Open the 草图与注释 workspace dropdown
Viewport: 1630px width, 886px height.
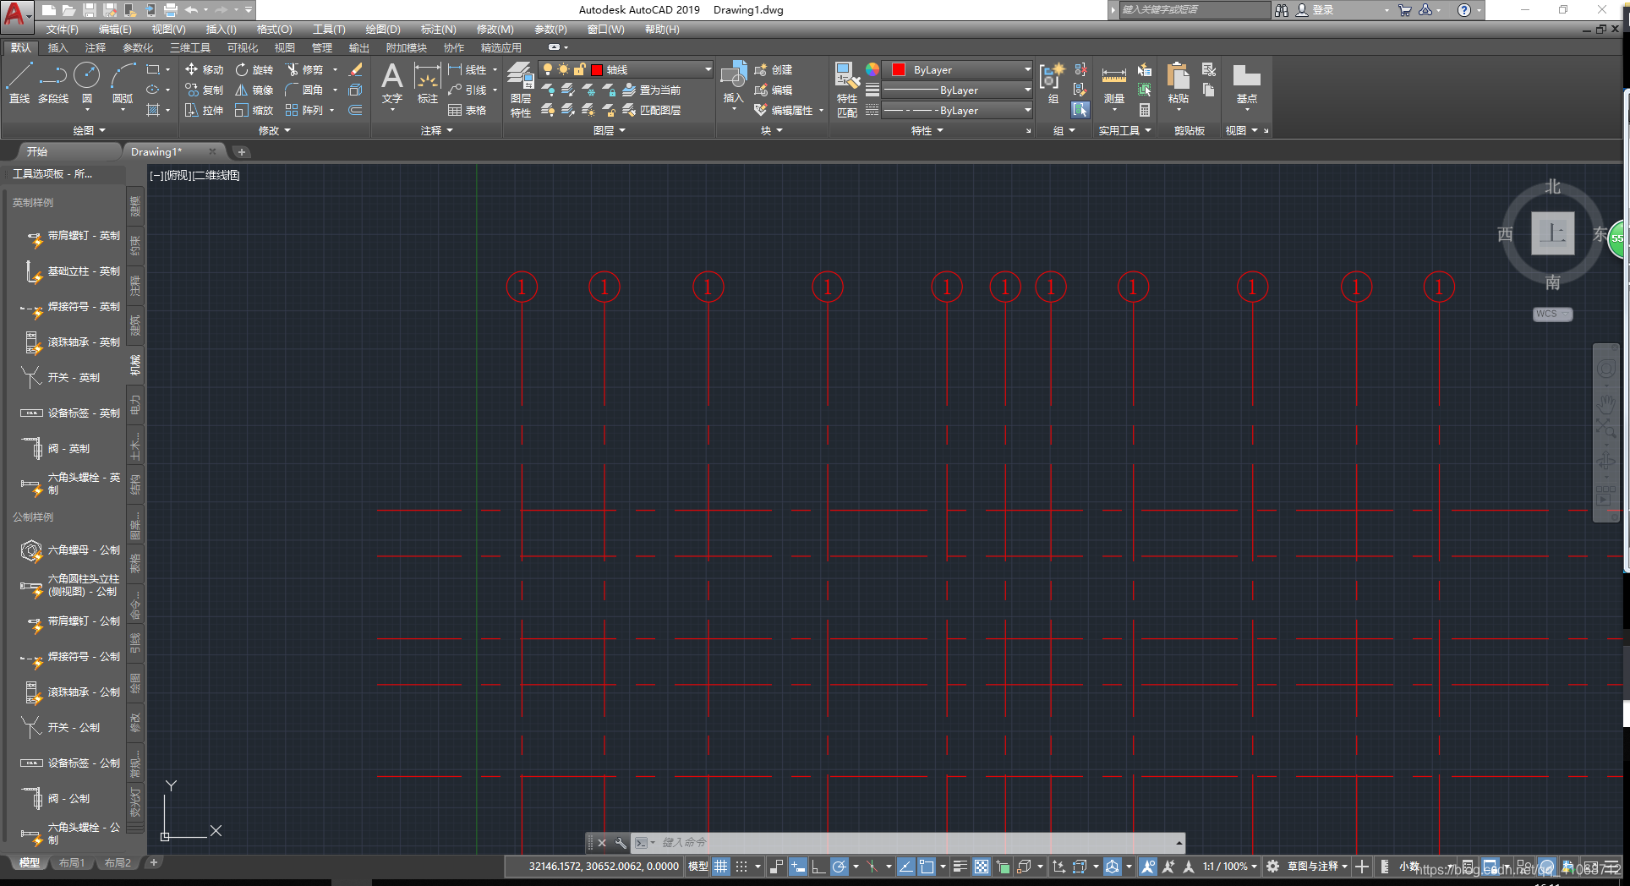tap(1317, 867)
